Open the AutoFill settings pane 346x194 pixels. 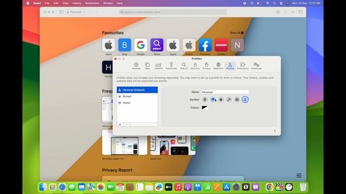(158, 66)
